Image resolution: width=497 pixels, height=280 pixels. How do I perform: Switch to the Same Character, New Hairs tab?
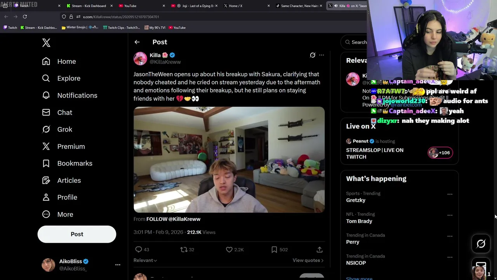pyautogui.click(x=299, y=6)
